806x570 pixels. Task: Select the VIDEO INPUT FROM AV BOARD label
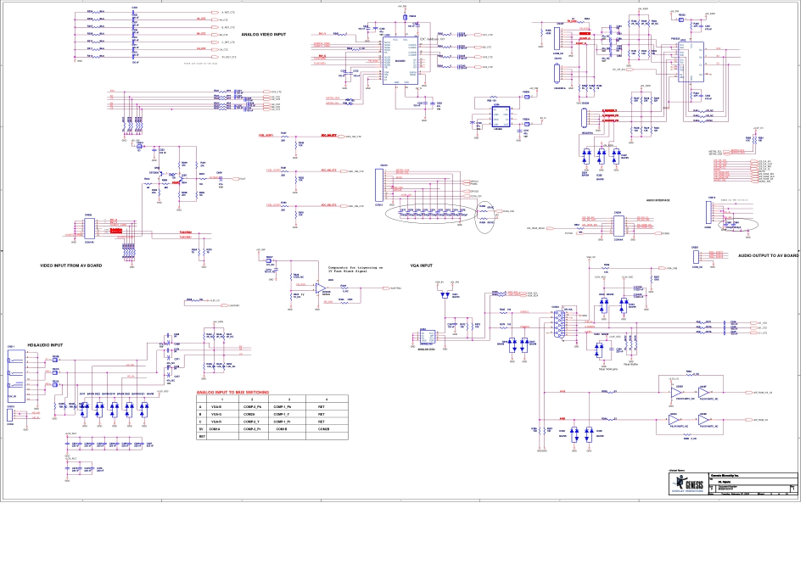click(71, 265)
